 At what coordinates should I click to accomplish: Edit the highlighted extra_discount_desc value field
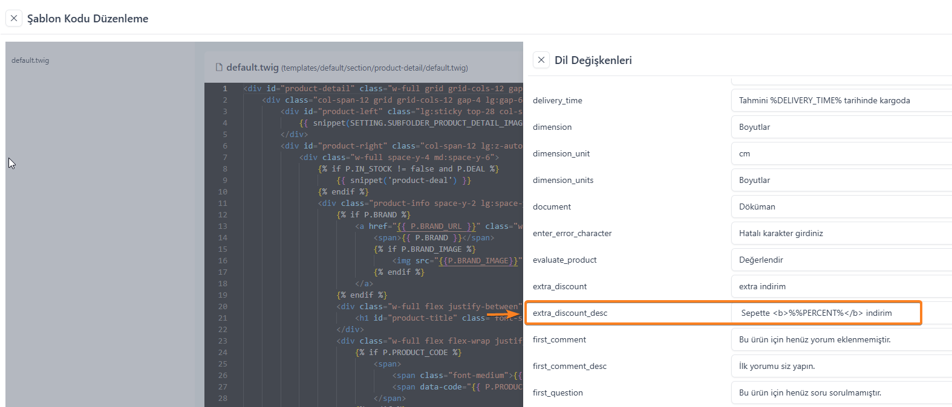pos(826,313)
